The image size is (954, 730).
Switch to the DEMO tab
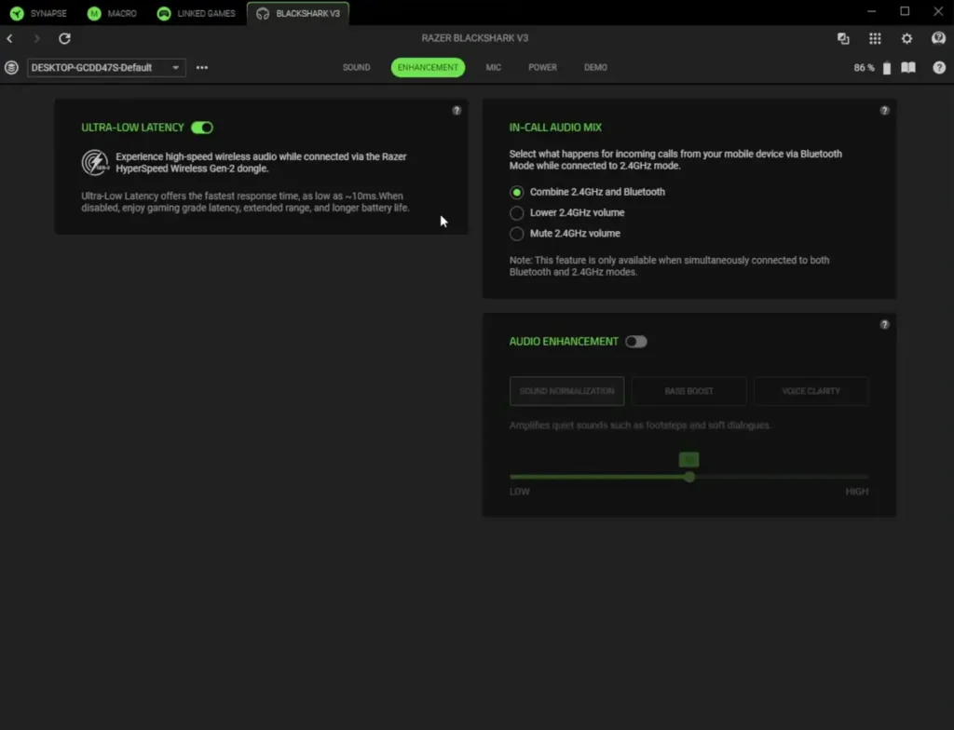[x=595, y=68]
